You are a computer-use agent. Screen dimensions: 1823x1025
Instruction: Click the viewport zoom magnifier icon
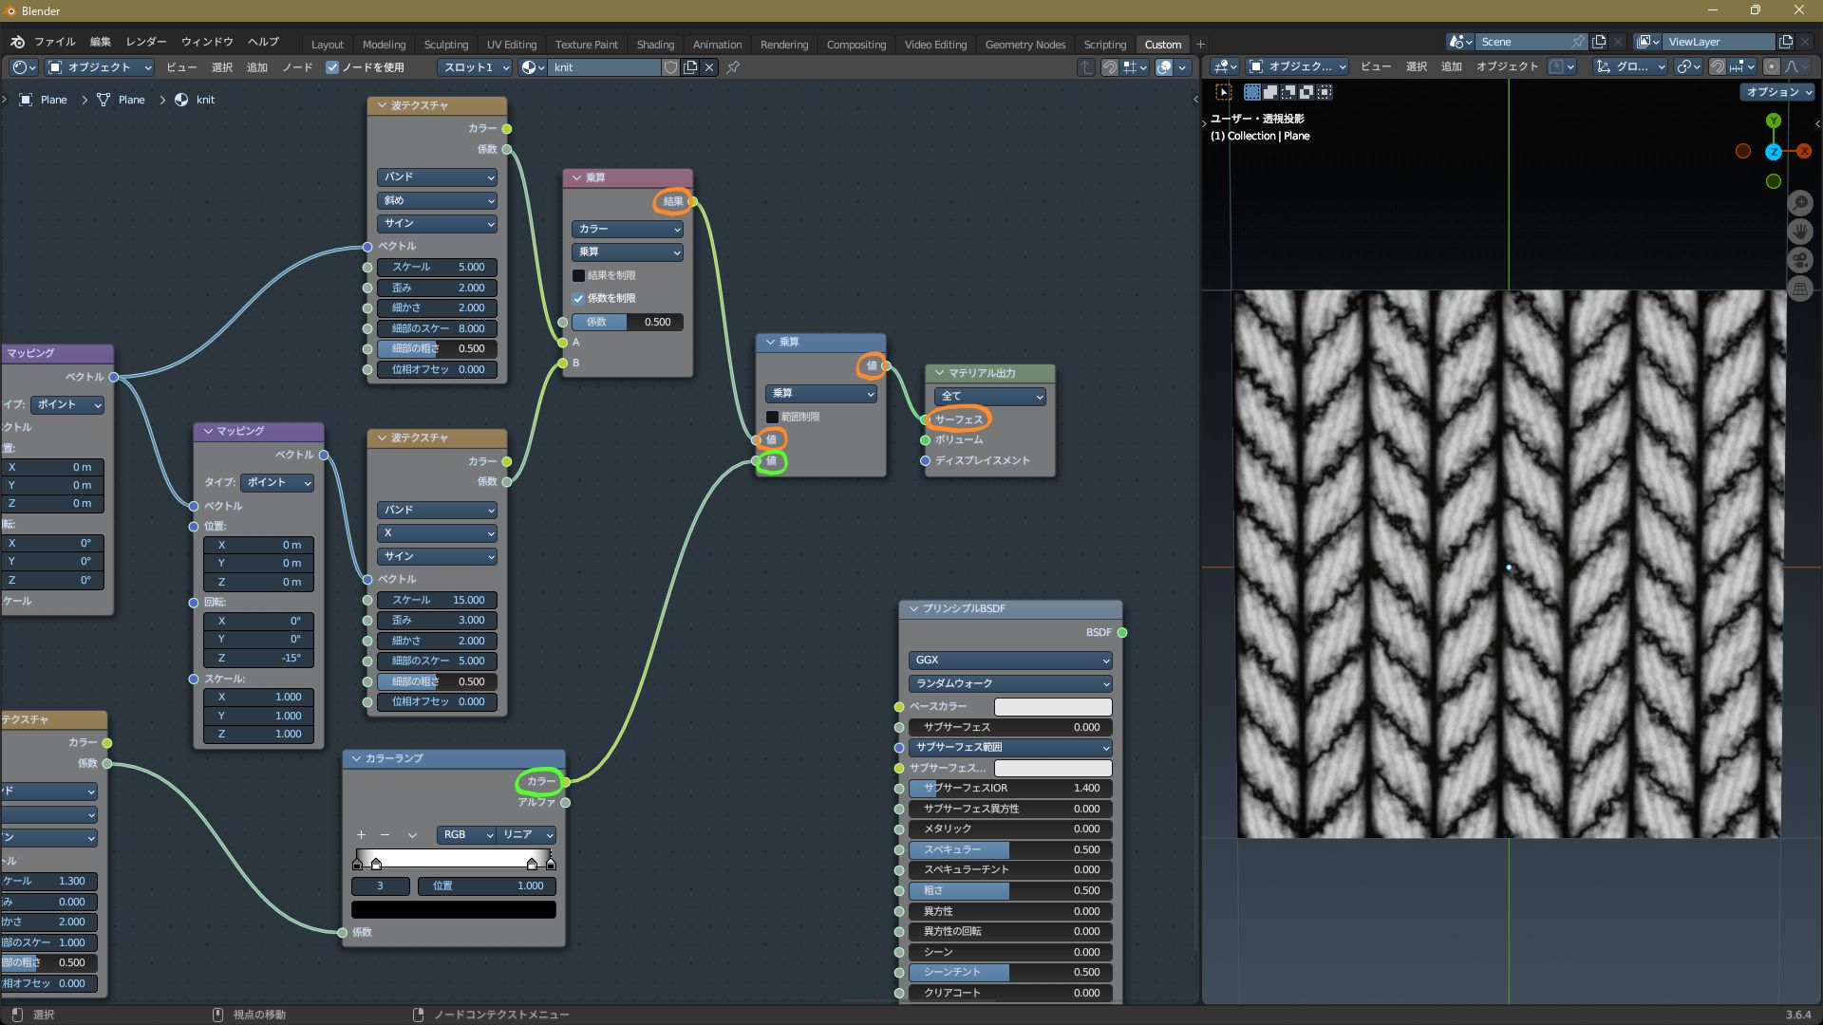(1800, 203)
